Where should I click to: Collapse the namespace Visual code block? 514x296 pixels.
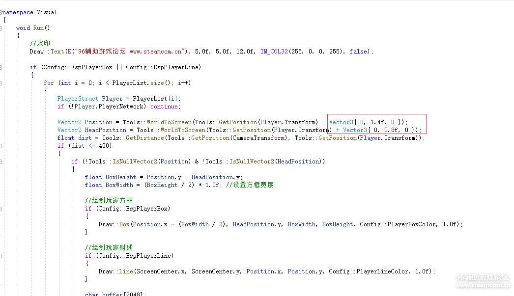coord(1,12)
